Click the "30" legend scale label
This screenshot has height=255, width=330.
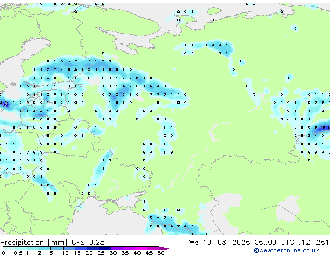point(113,253)
